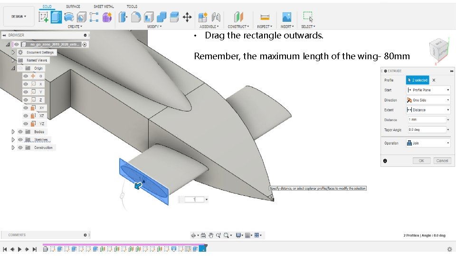Expand the Sketches folder
The height and width of the screenshot is (256, 456).
[13, 139]
